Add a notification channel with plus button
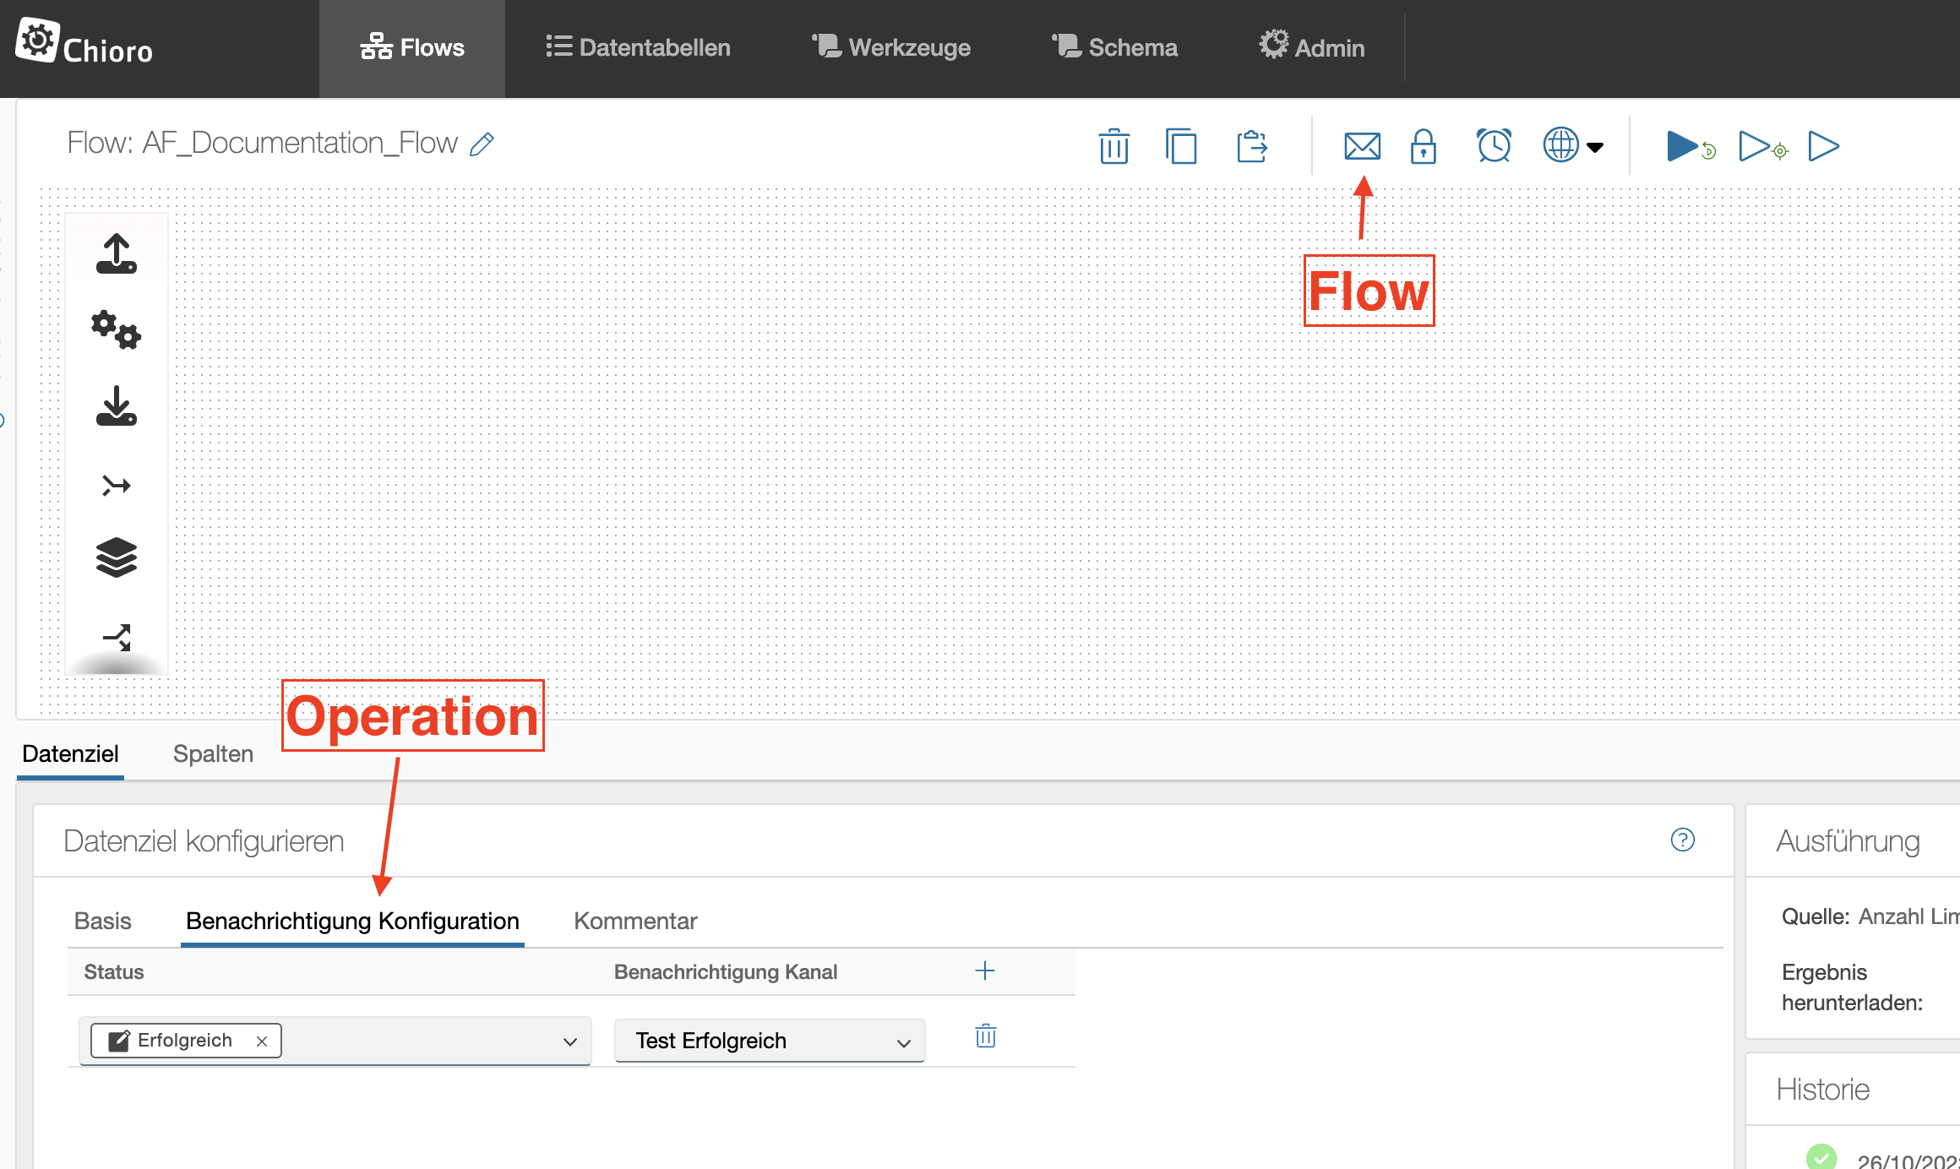This screenshot has height=1169, width=1960. pyautogui.click(x=985, y=971)
